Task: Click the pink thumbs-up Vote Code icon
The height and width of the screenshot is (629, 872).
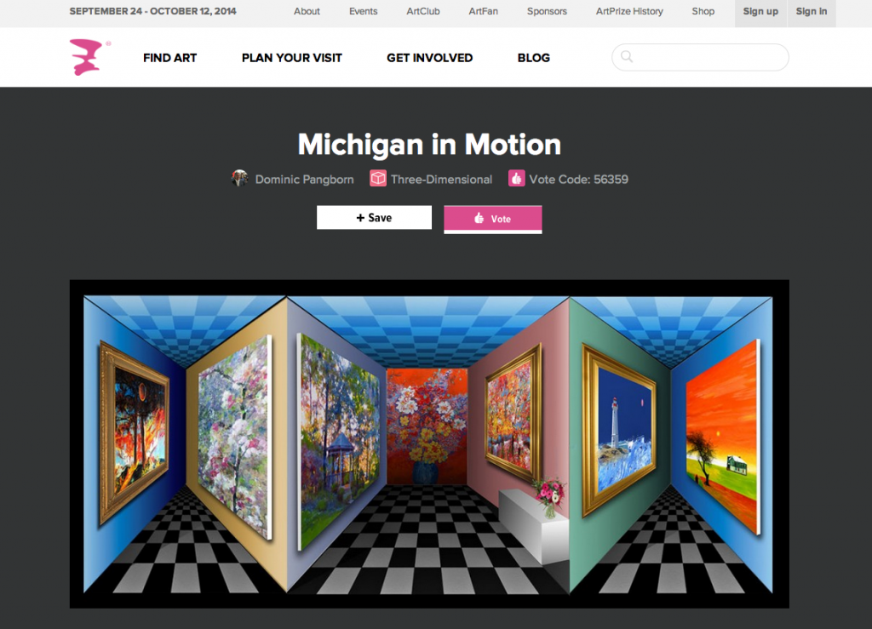Action: coord(517,179)
